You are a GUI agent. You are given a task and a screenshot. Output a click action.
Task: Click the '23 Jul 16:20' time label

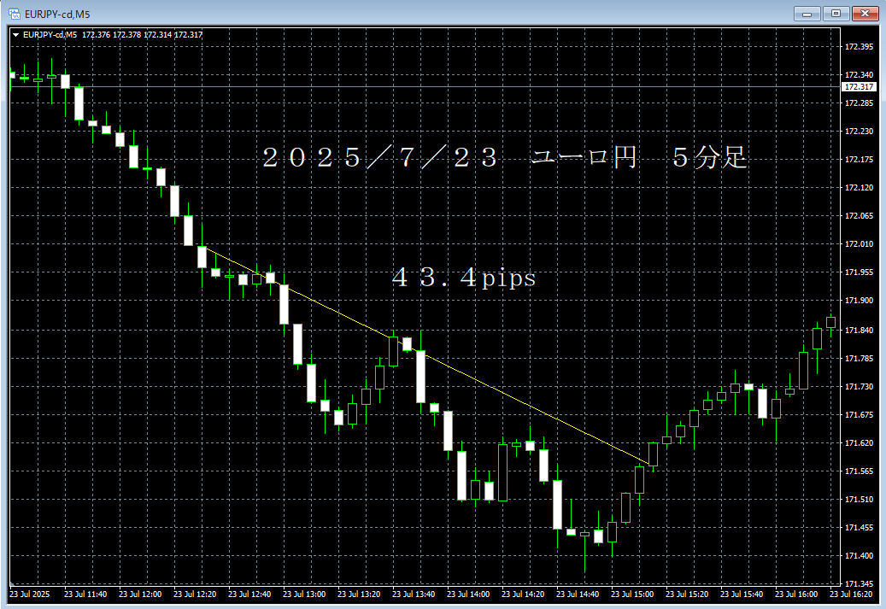[x=851, y=594]
